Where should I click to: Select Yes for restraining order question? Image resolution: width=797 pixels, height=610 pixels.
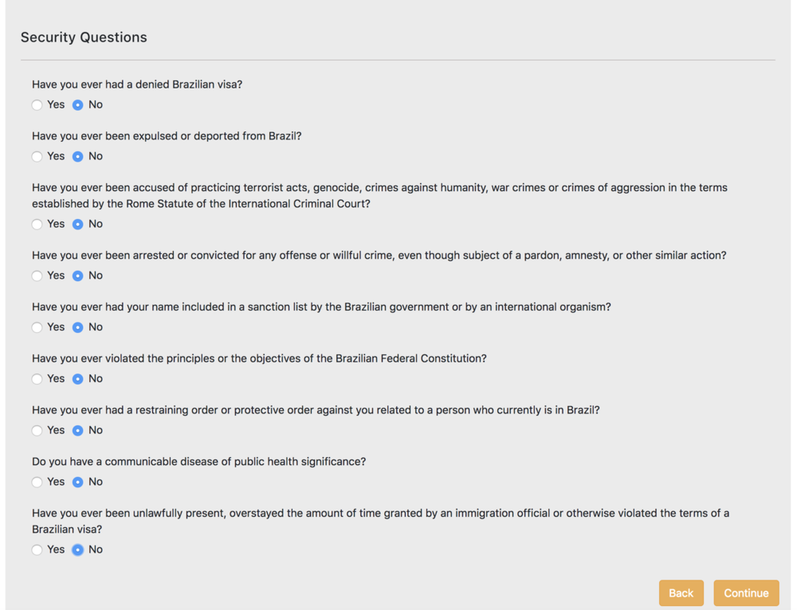tap(37, 431)
